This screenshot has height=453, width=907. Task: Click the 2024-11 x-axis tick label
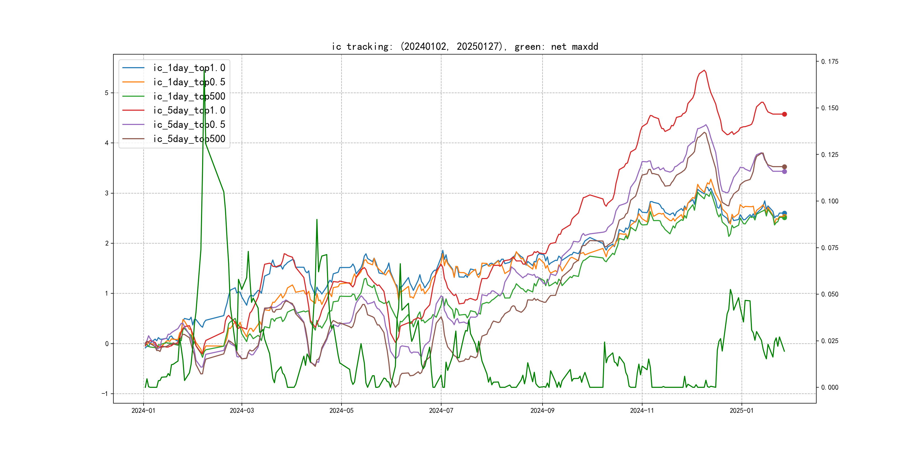click(x=642, y=410)
